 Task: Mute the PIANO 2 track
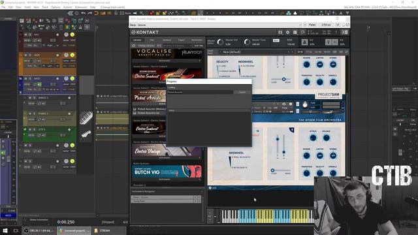[30, 114]
